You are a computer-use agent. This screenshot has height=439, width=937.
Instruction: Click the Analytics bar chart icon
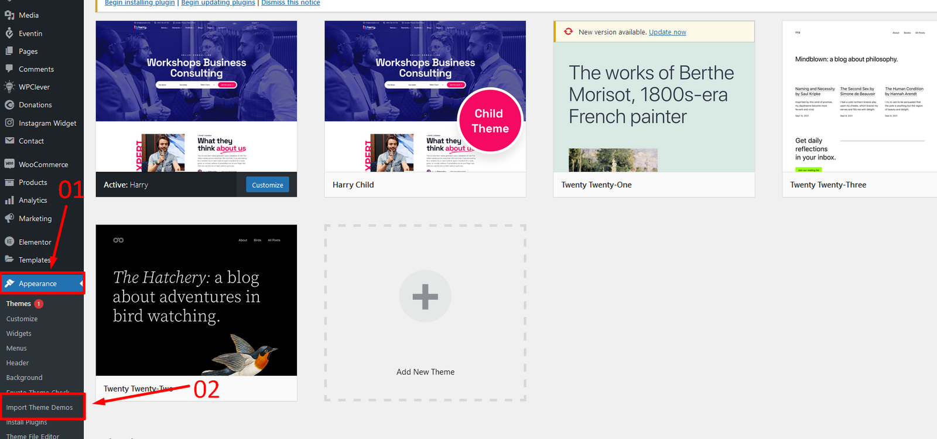pos(9,200)
